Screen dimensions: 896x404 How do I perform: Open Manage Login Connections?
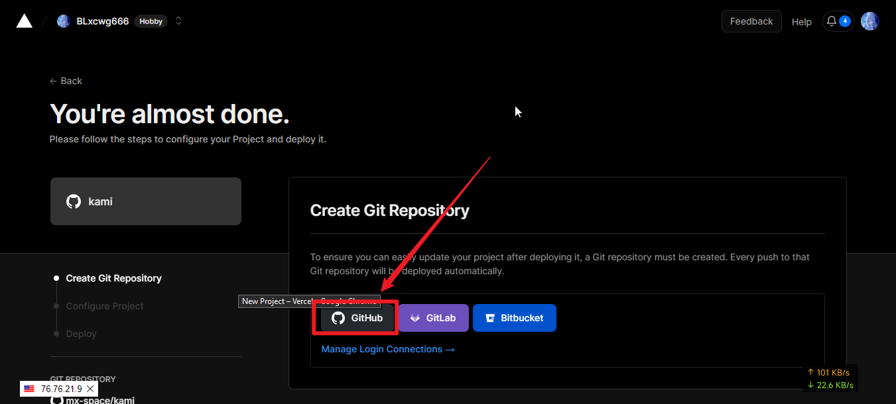click(x=388, y=349)
